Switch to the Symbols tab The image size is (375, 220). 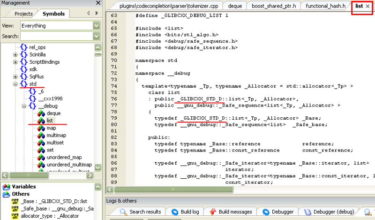point(53,14)
